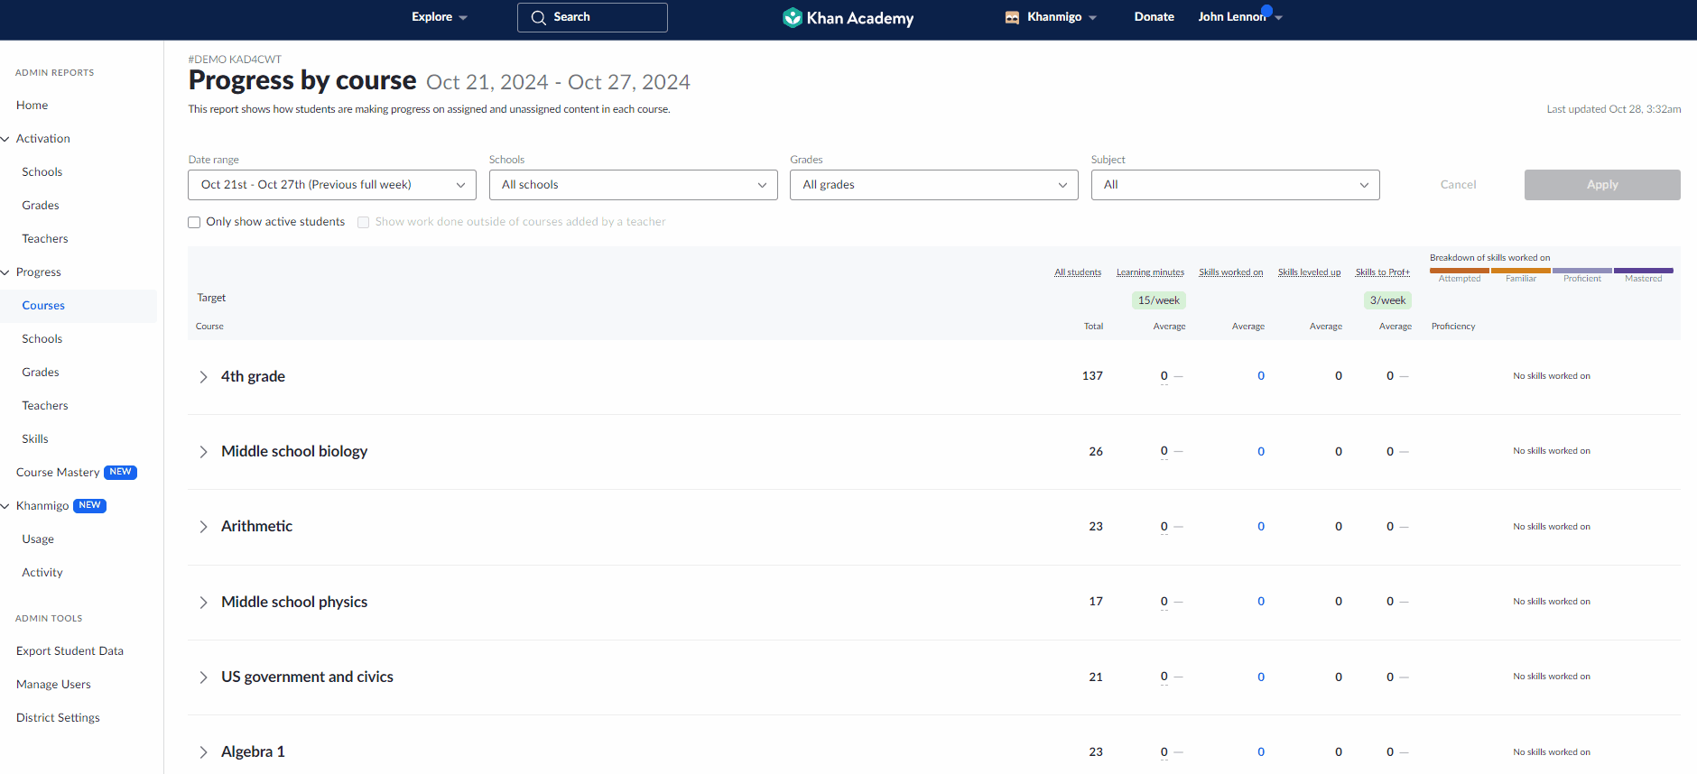Go to Home in admin reports
This screenshot has width=1697, height=774.
pyautogui.click(x=32, y=106)
